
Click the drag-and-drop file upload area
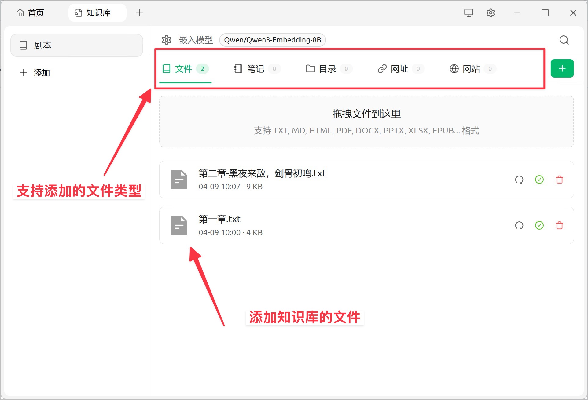366,122
